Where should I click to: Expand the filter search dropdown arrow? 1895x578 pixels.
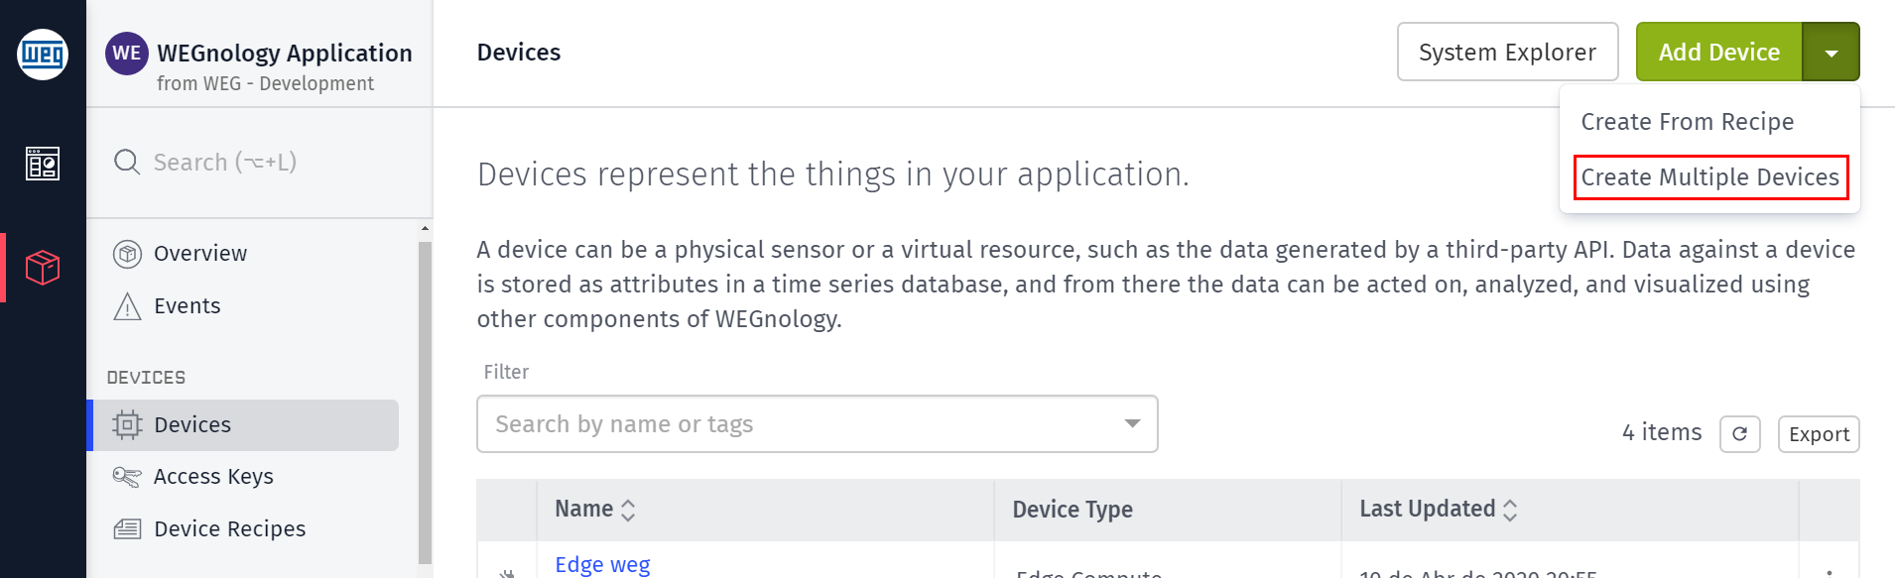tap(1132, 423)
